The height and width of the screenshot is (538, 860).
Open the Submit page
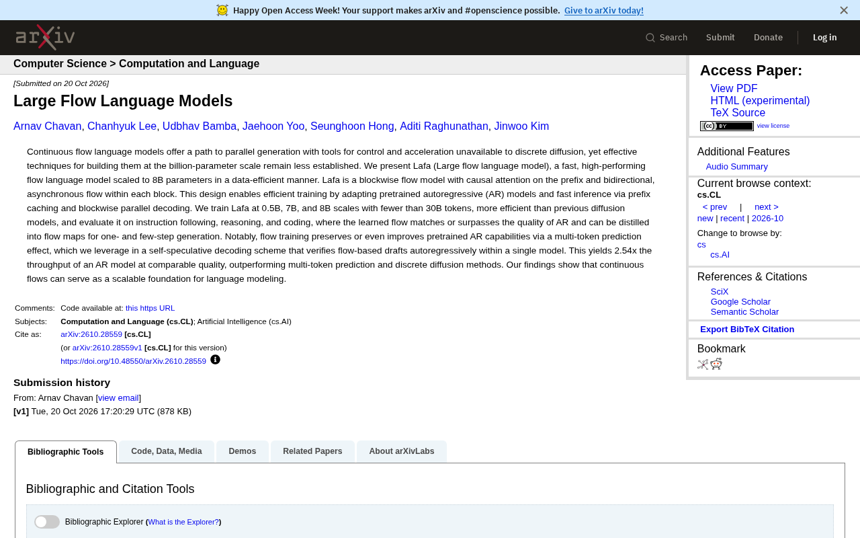720,38
